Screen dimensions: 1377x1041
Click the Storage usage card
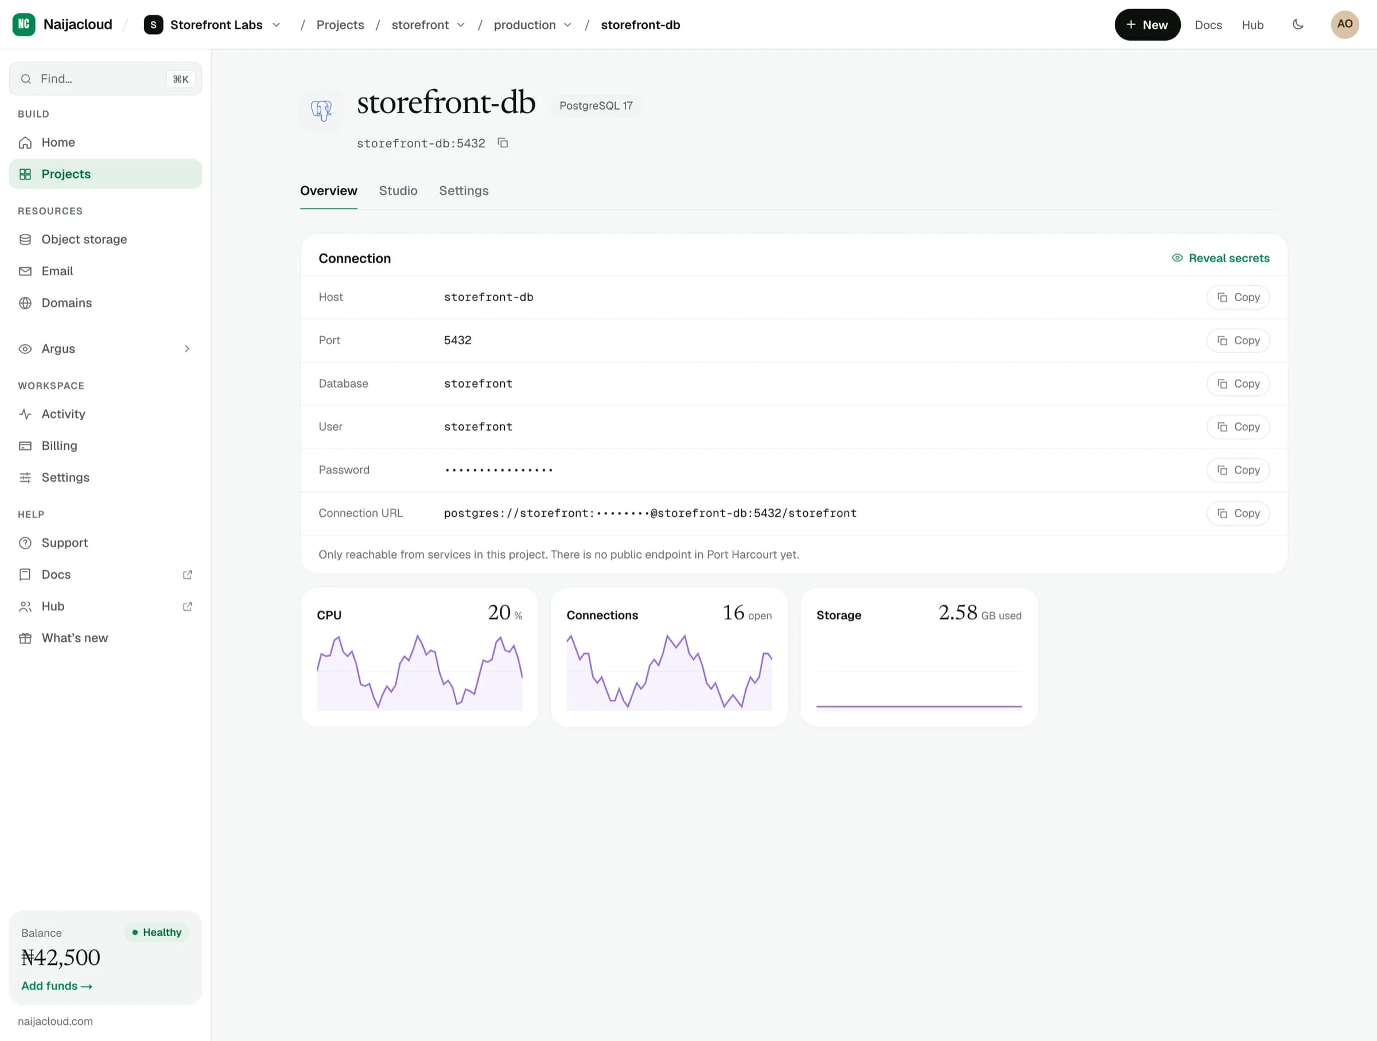918,657
